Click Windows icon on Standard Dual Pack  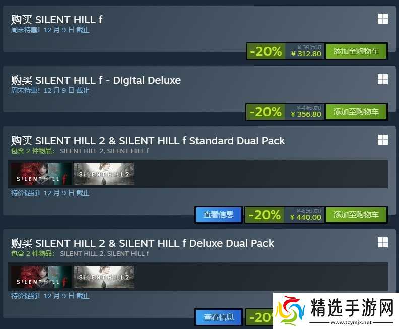[x=383, y=140]
